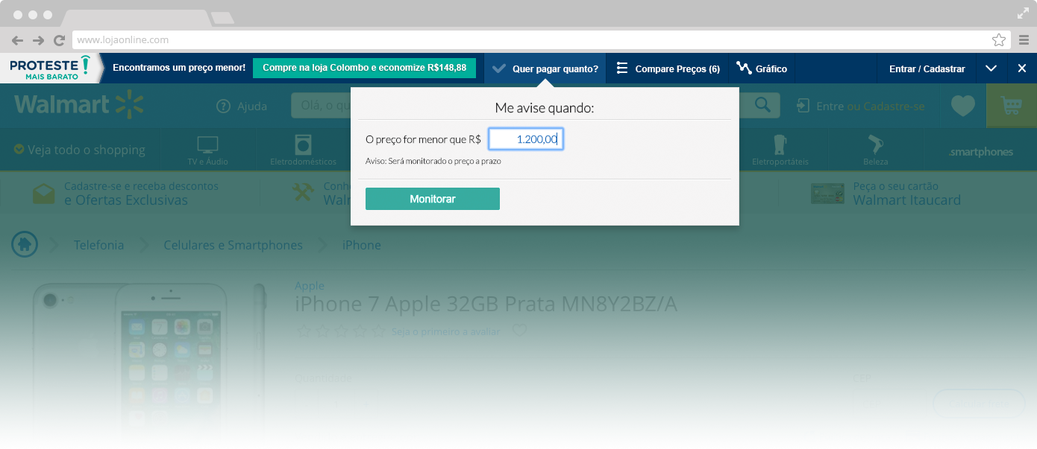Reload the page with the refresh icon

(x=59, y=40)
